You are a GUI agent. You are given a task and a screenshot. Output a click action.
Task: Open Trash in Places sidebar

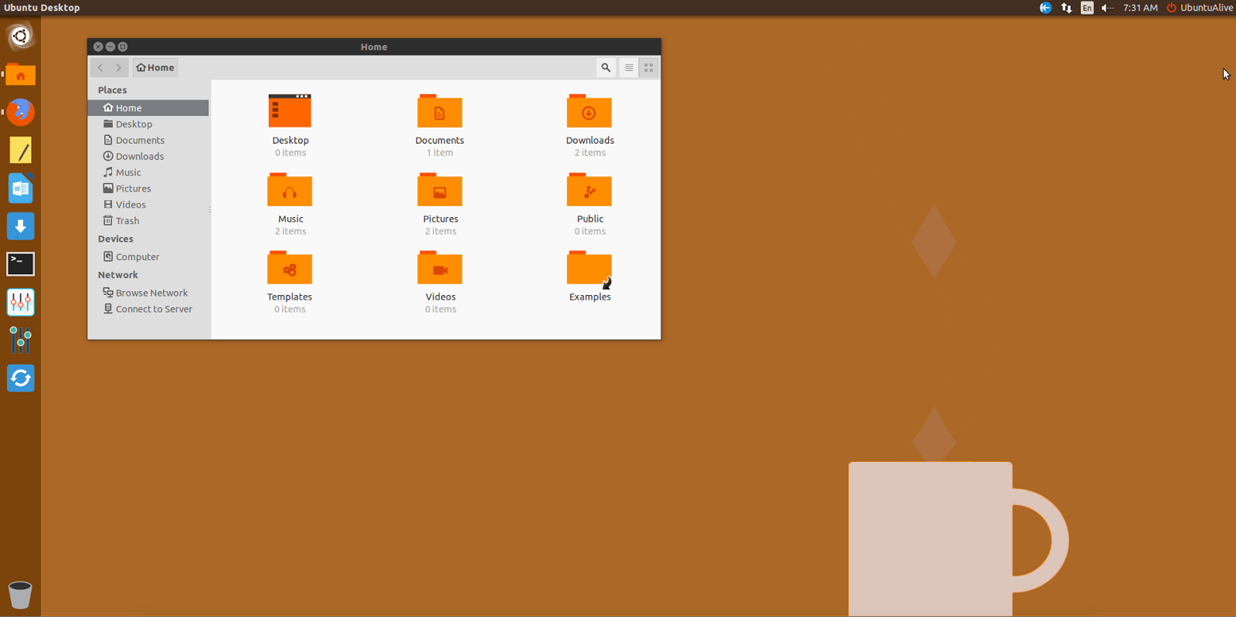[x=148, y=222]
